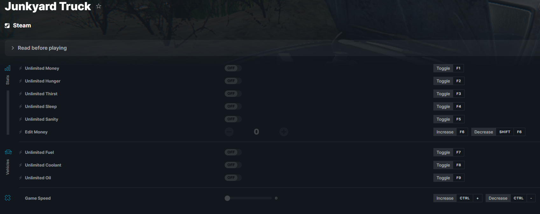Click the Game Speed Increase CTRL + button

click(458, 198)
